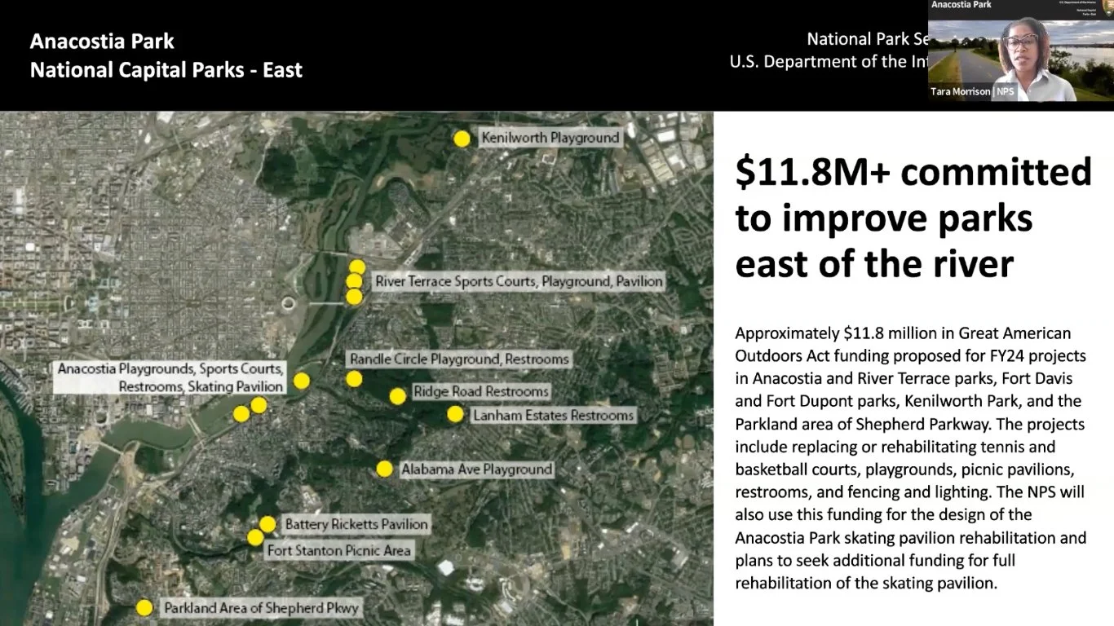1114x626 pixels.
Task: Select the topmost River Terrace yellow marker
Action: pos(357,267)
